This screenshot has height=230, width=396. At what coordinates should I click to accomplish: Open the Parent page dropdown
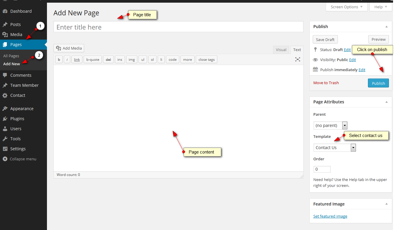330,125
